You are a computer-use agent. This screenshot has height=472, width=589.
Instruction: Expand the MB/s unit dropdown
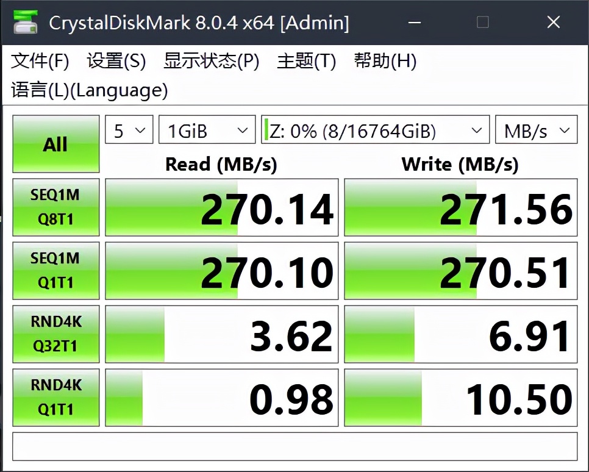pos(536,130)
